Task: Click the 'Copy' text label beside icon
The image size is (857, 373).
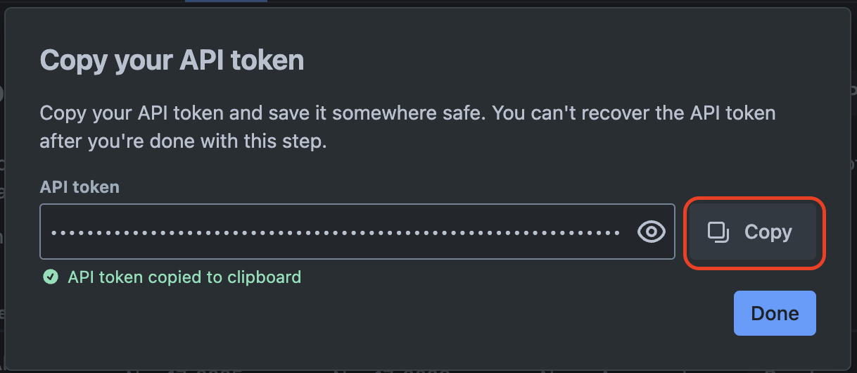Action: click(x=768, y=232)
